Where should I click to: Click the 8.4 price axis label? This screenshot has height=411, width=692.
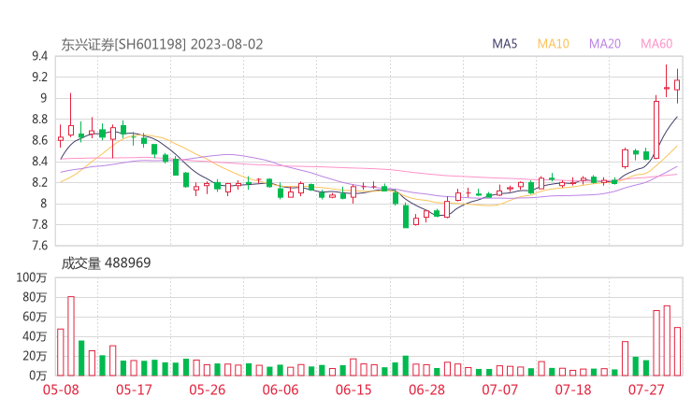coord(39,162)
